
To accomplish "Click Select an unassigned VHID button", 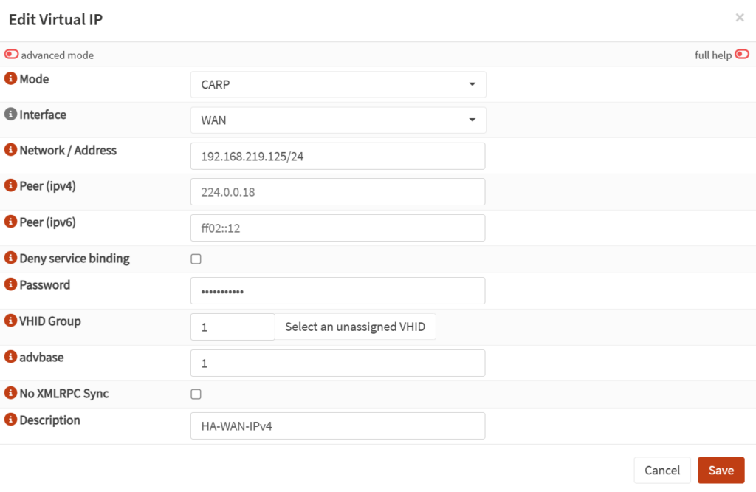I will tap(355, 327).
